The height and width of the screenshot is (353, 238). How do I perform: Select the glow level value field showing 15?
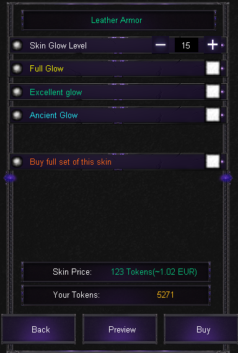pyautogui.click(x=187, y=45)
